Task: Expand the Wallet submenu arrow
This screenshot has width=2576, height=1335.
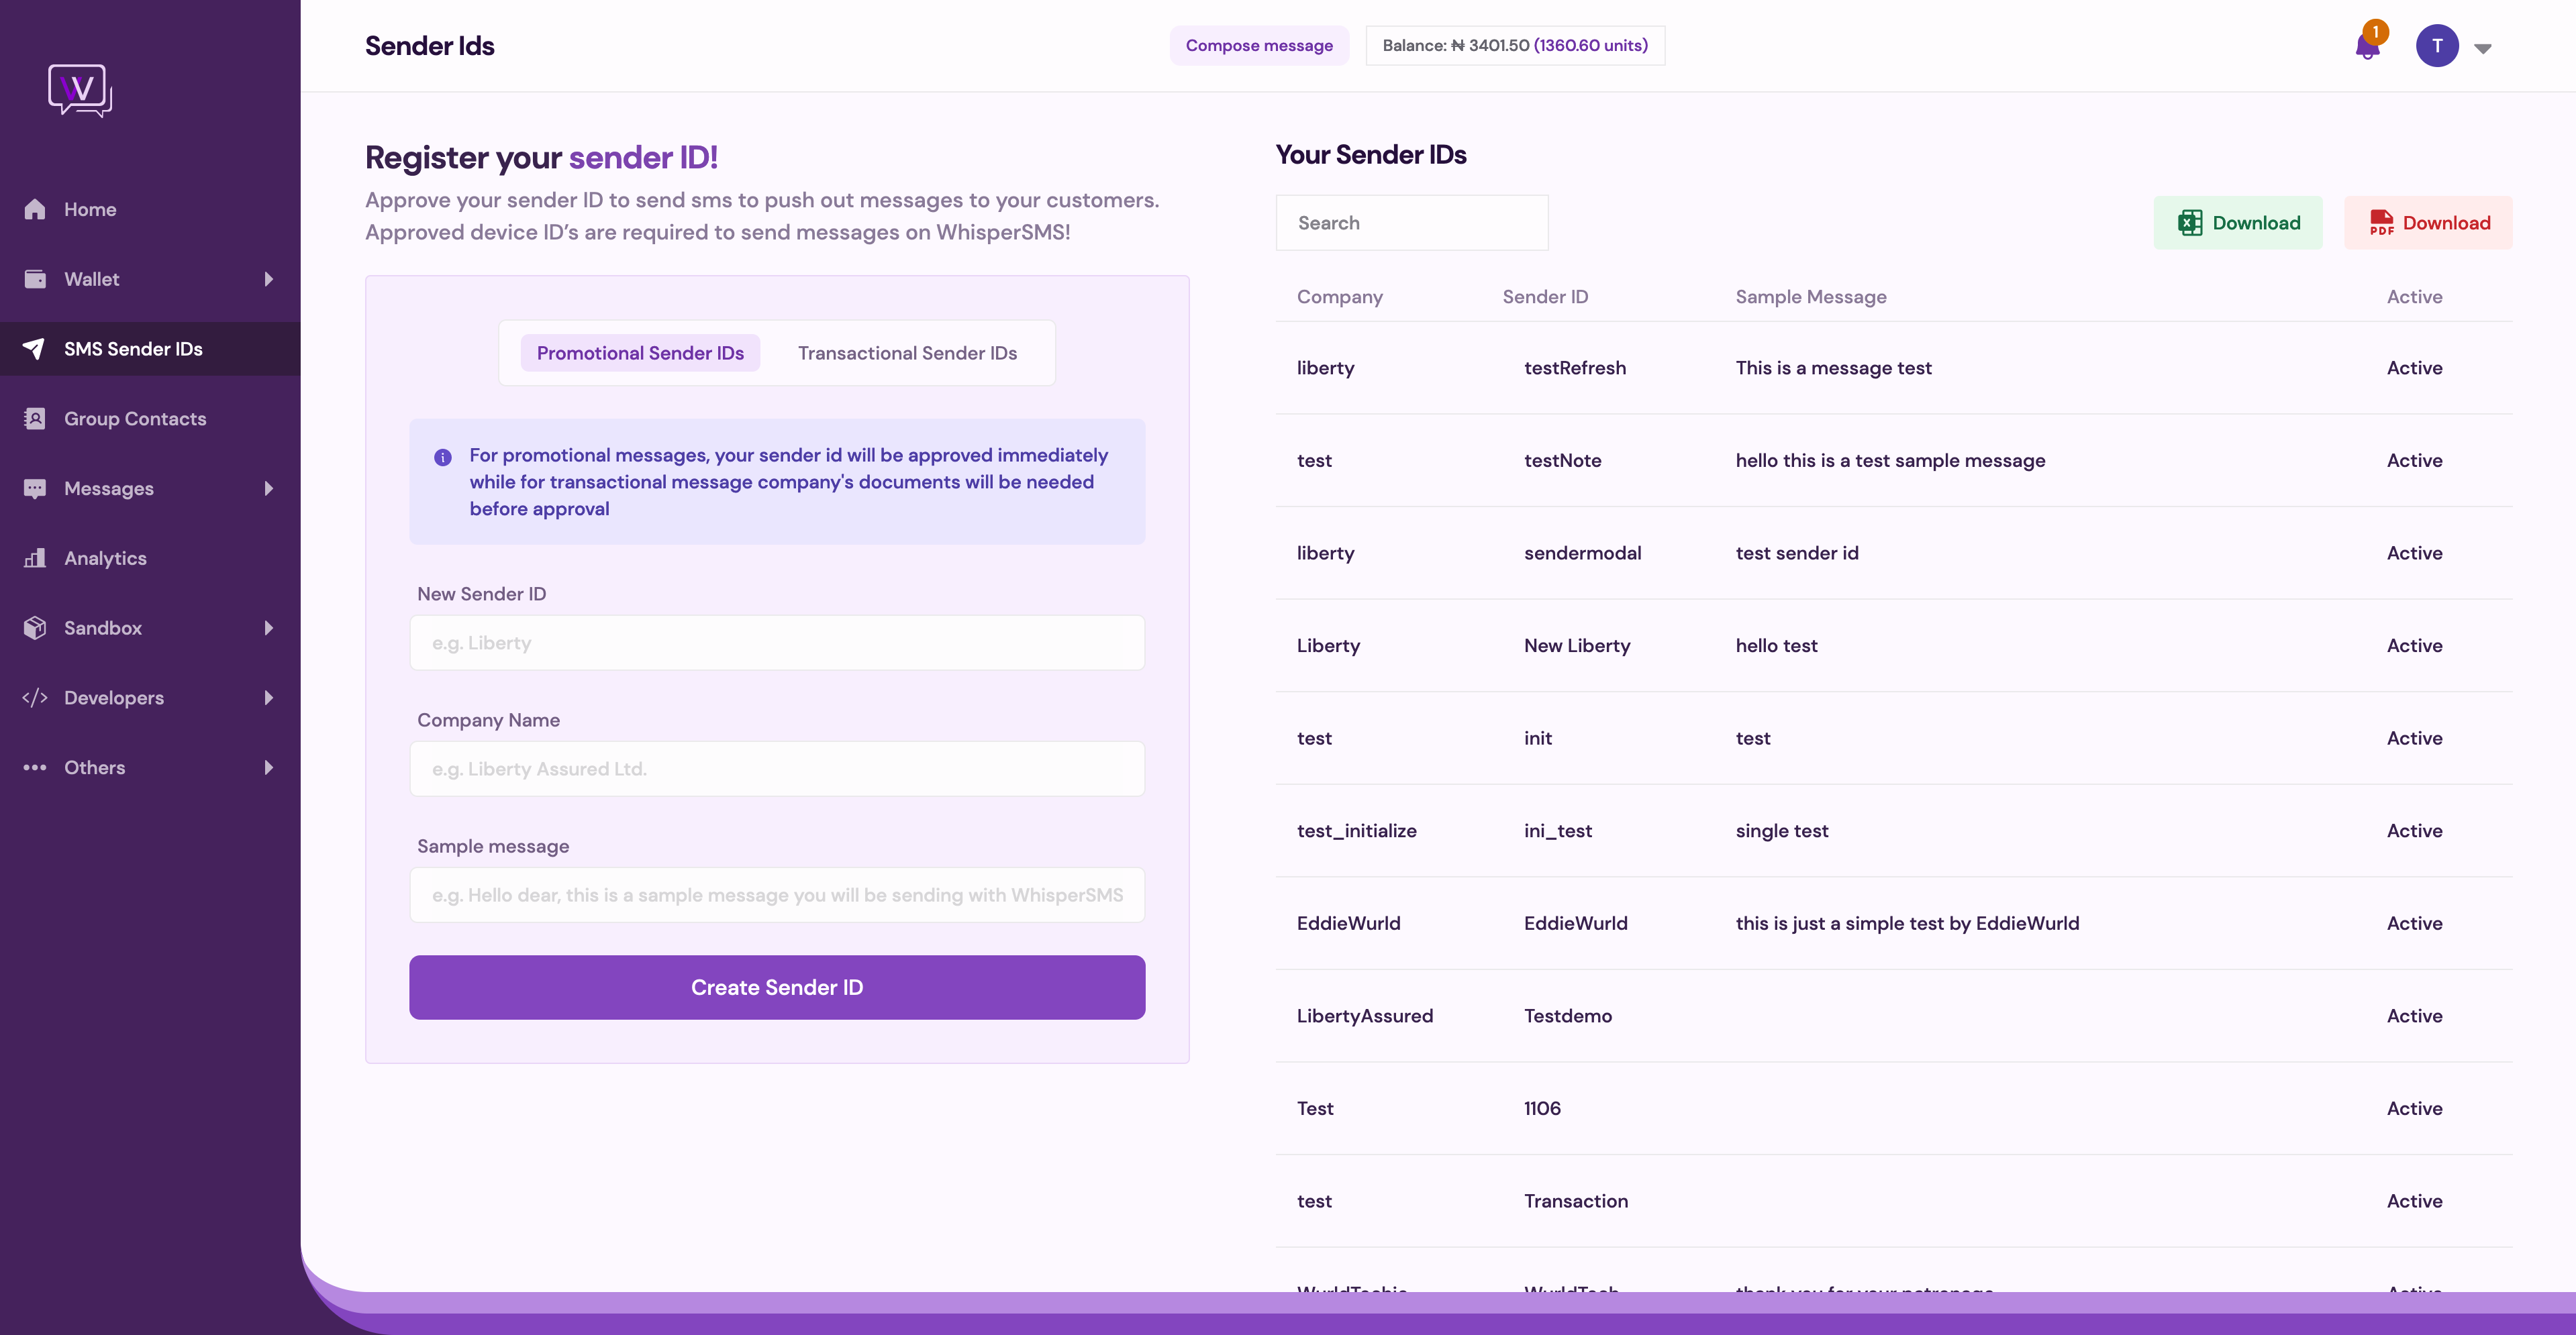Action: (269, 279)
